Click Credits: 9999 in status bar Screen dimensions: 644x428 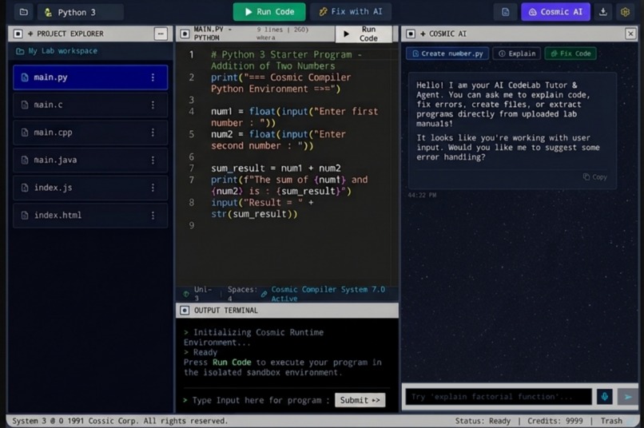tap(555, 421)
